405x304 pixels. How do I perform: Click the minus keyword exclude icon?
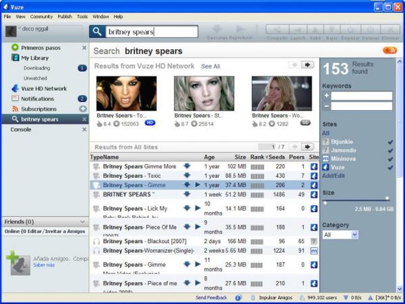point(326,106)
